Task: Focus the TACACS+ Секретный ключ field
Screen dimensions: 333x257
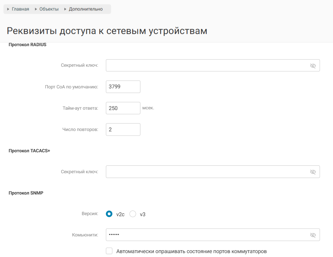Action: (206, 172)
